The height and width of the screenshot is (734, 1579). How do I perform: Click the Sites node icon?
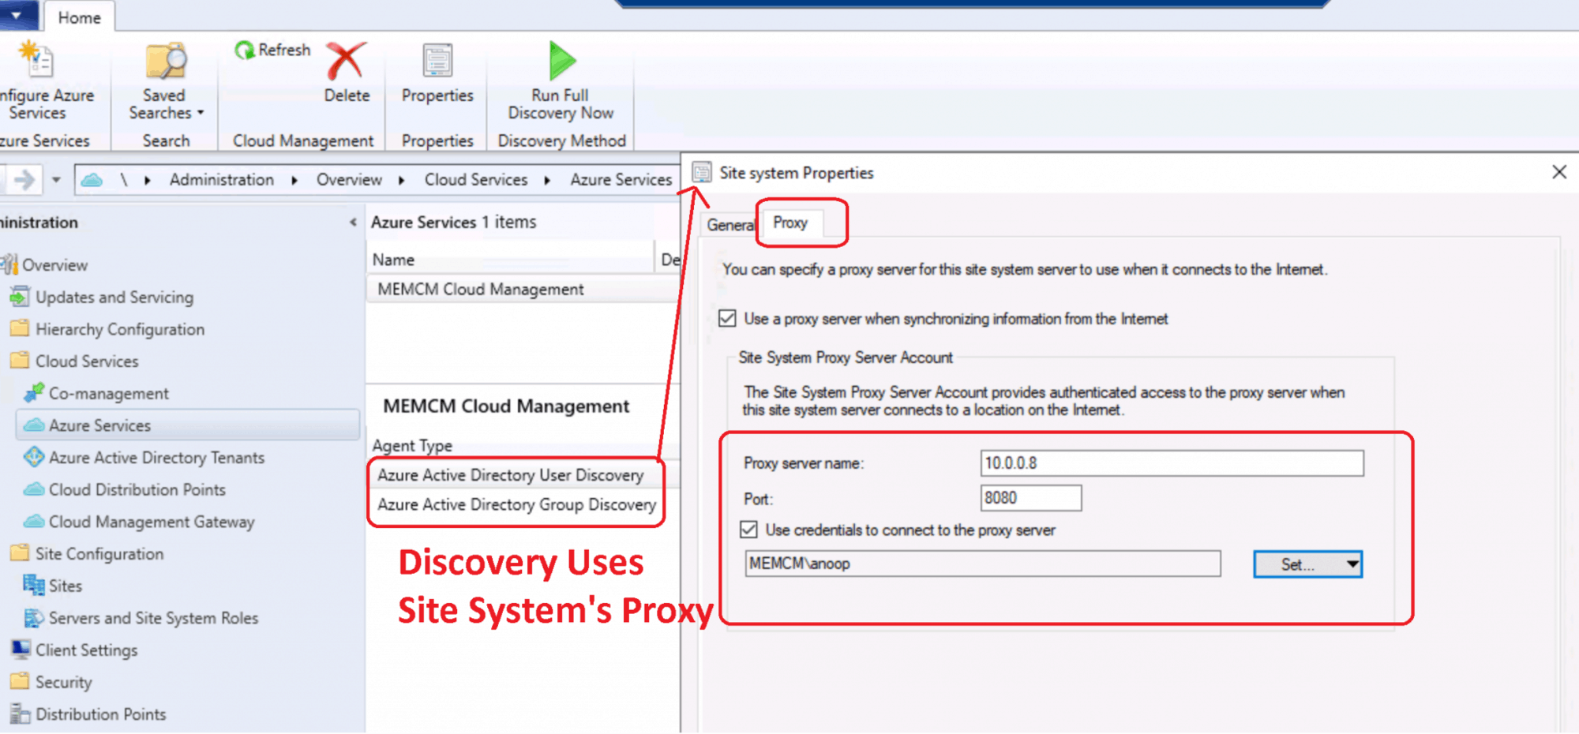point(33,586)
